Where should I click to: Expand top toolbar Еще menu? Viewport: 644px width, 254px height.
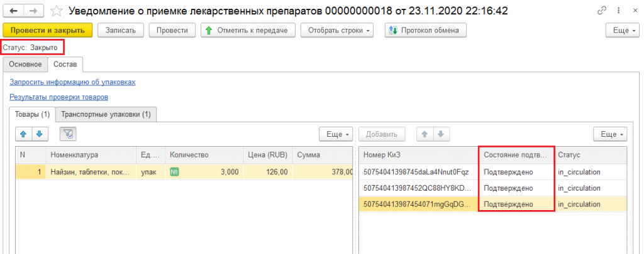[622, 30]
